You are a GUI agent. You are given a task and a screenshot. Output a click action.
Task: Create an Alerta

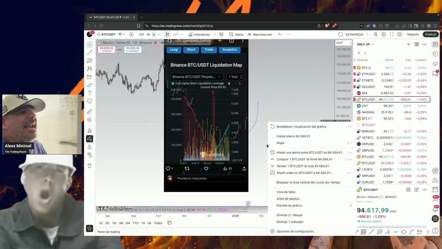tap(236, 34)
